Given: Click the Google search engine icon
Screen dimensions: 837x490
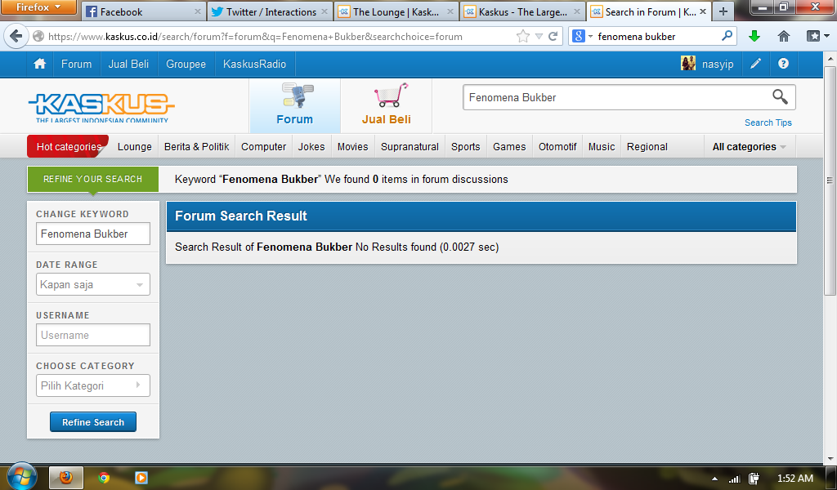Looking at the screenshot, I should (x=579, y=36).
